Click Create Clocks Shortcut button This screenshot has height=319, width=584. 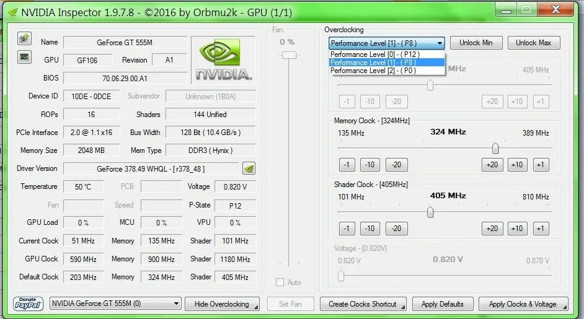[x=363, y=304]
